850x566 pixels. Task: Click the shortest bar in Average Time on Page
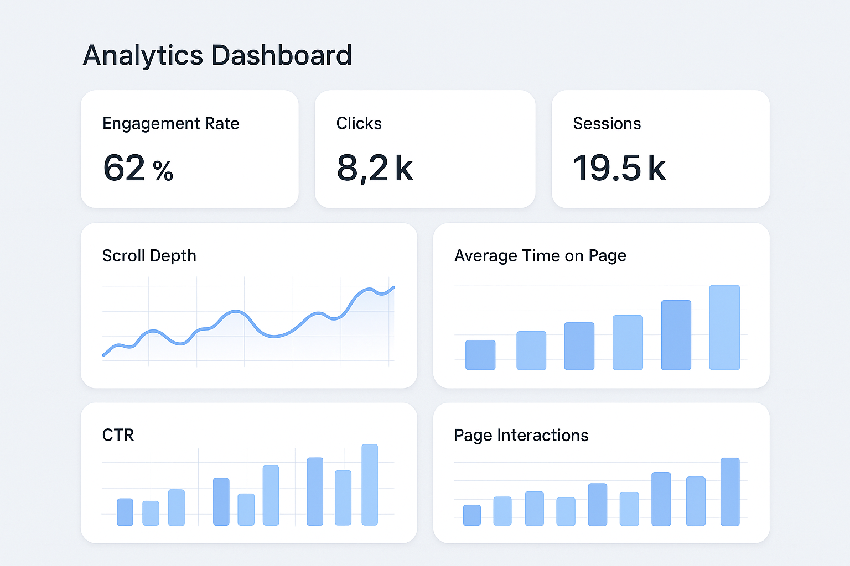(480, 354)
